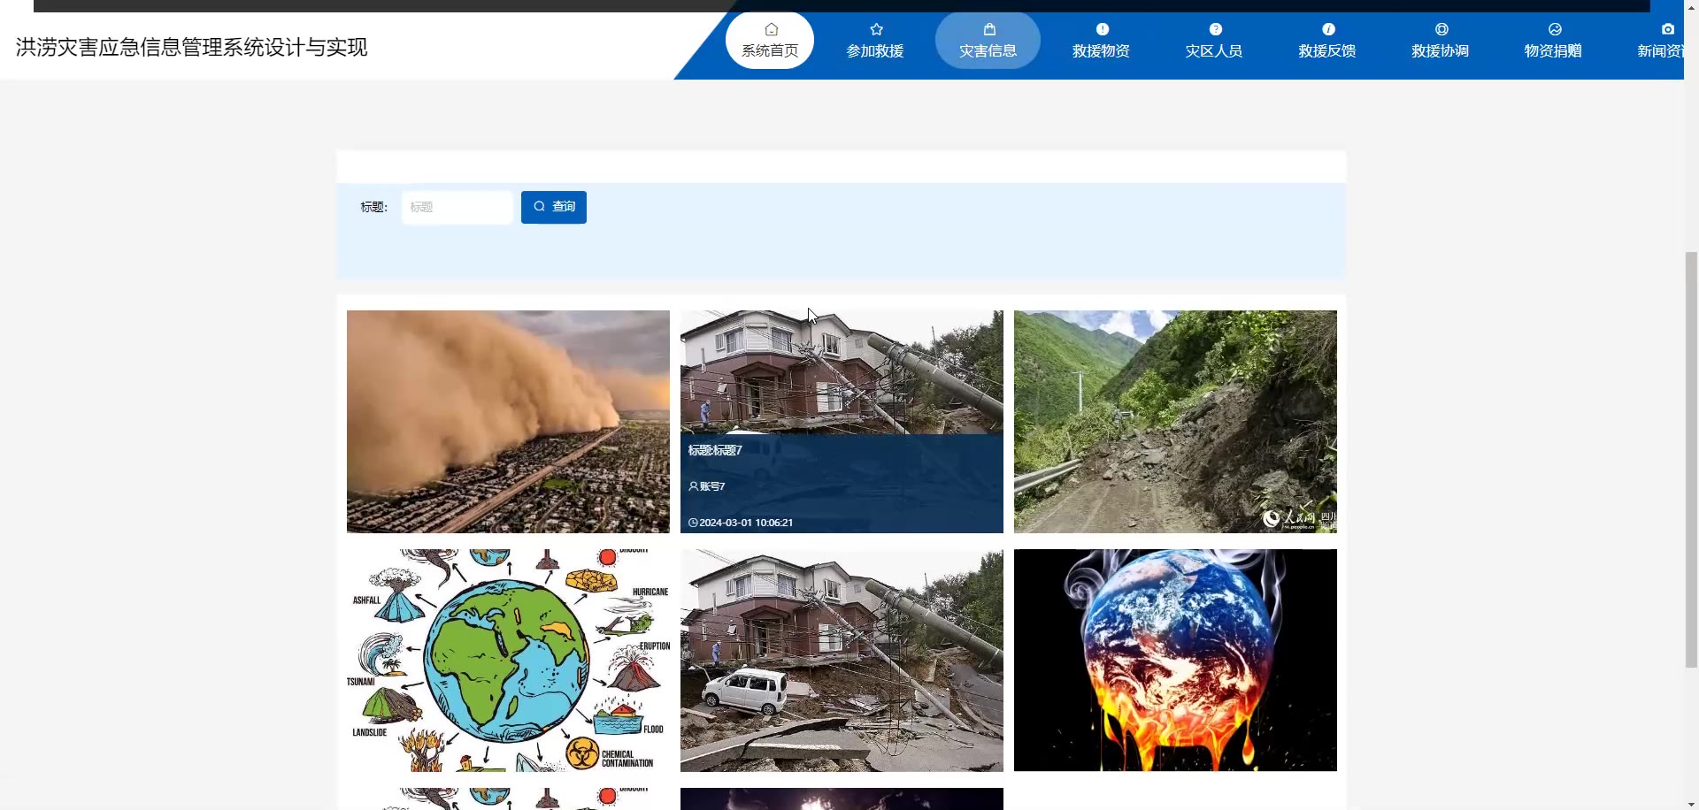Open the collapsed house with white van thumbnail

click(x=842, y=660)
